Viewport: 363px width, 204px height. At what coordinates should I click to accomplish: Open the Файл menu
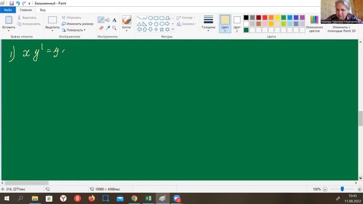(8, 10)
